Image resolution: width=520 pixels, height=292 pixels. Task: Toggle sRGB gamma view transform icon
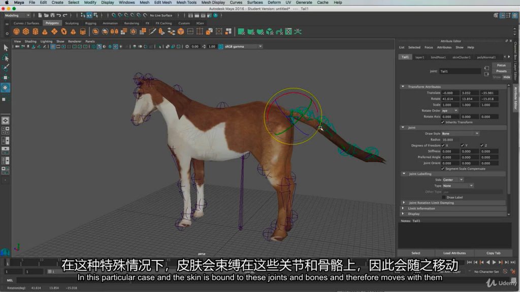click(x=220, y=47)
